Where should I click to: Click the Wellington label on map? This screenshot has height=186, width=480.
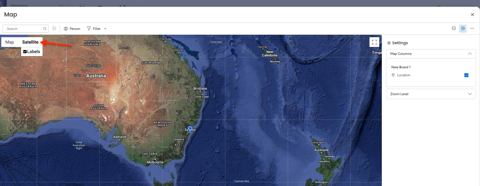click(321, 182)
